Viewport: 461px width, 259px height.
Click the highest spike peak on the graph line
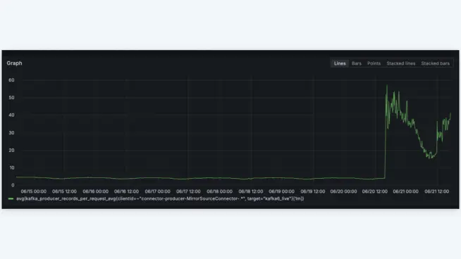click(x=387, y=85)
